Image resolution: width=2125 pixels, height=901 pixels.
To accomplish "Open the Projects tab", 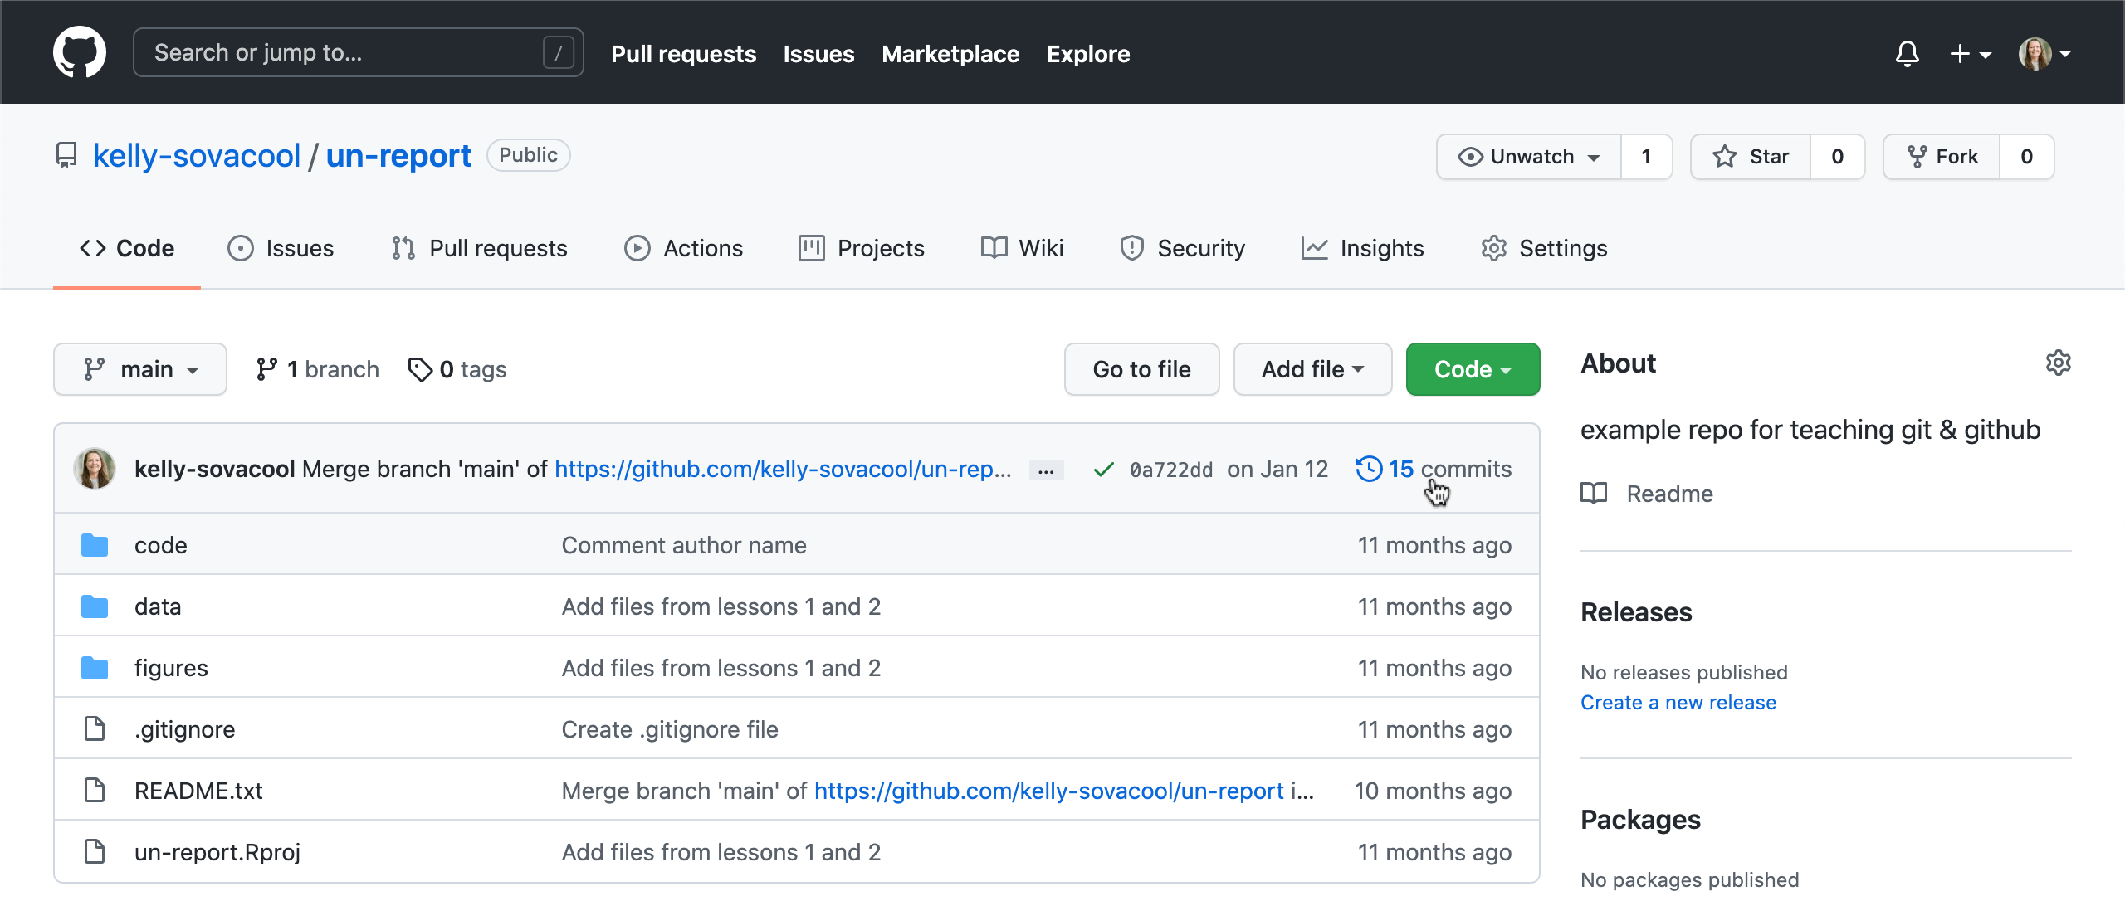I will [x=862, y=248].
